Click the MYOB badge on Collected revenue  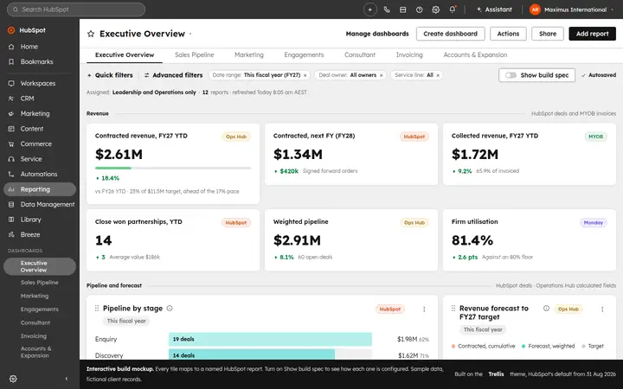point(595,137)
